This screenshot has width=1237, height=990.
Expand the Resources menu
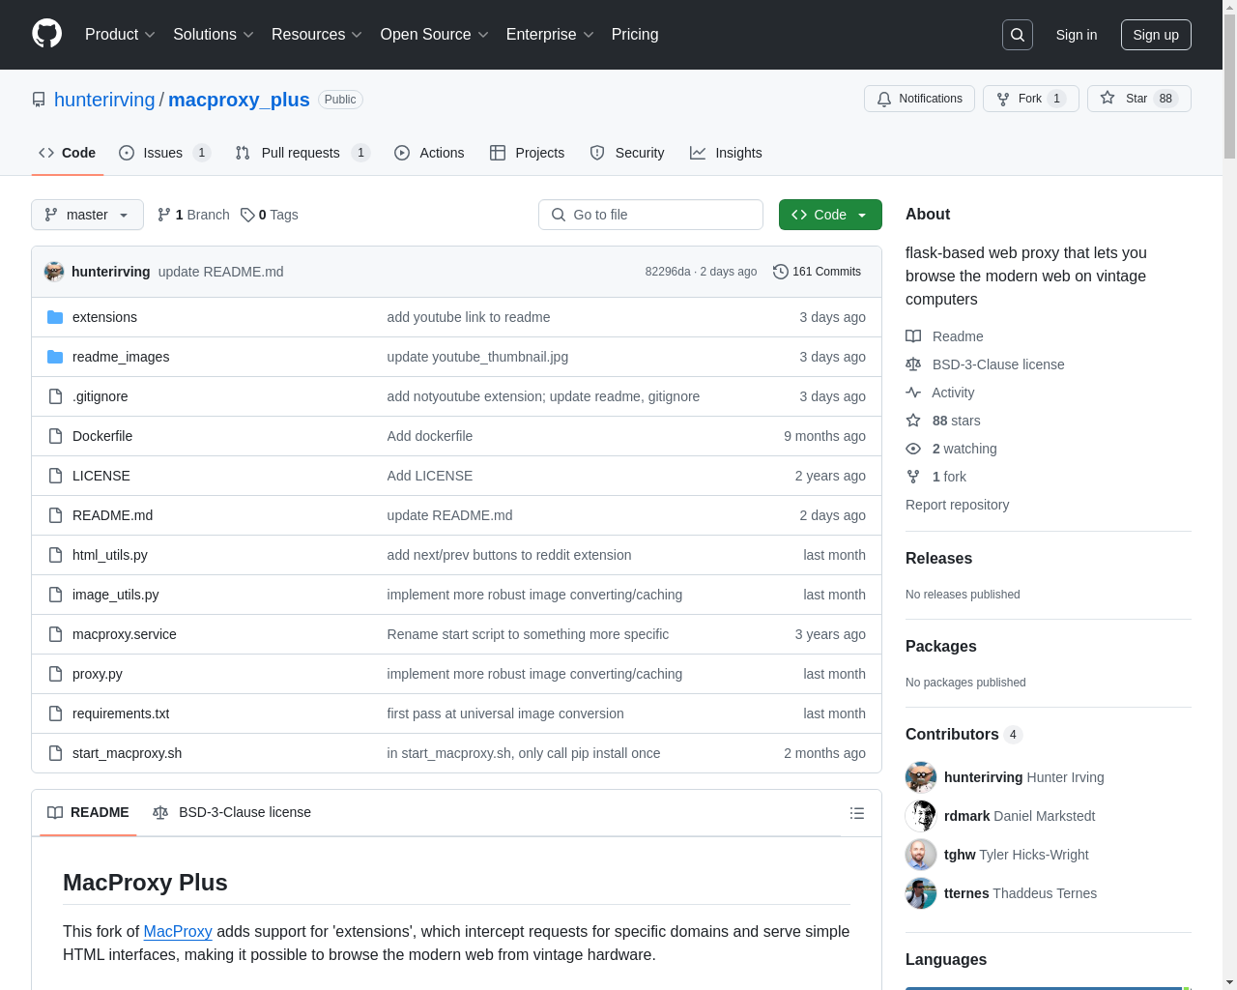click(x=317, y=35)
